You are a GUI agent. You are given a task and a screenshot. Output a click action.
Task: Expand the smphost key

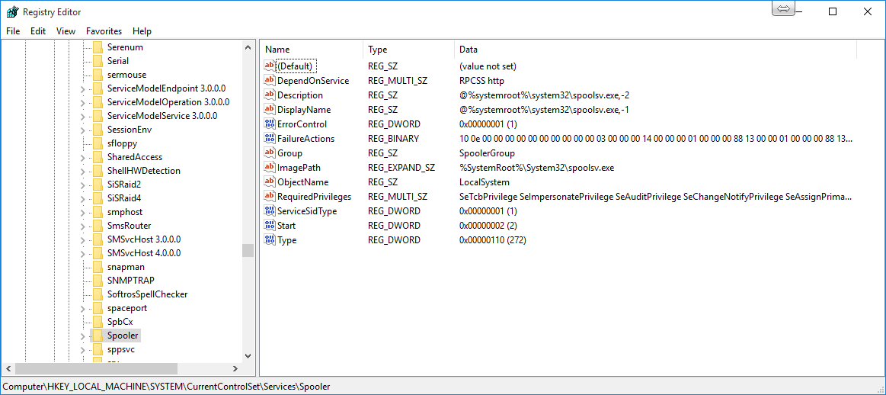click(x=83, y=212)
